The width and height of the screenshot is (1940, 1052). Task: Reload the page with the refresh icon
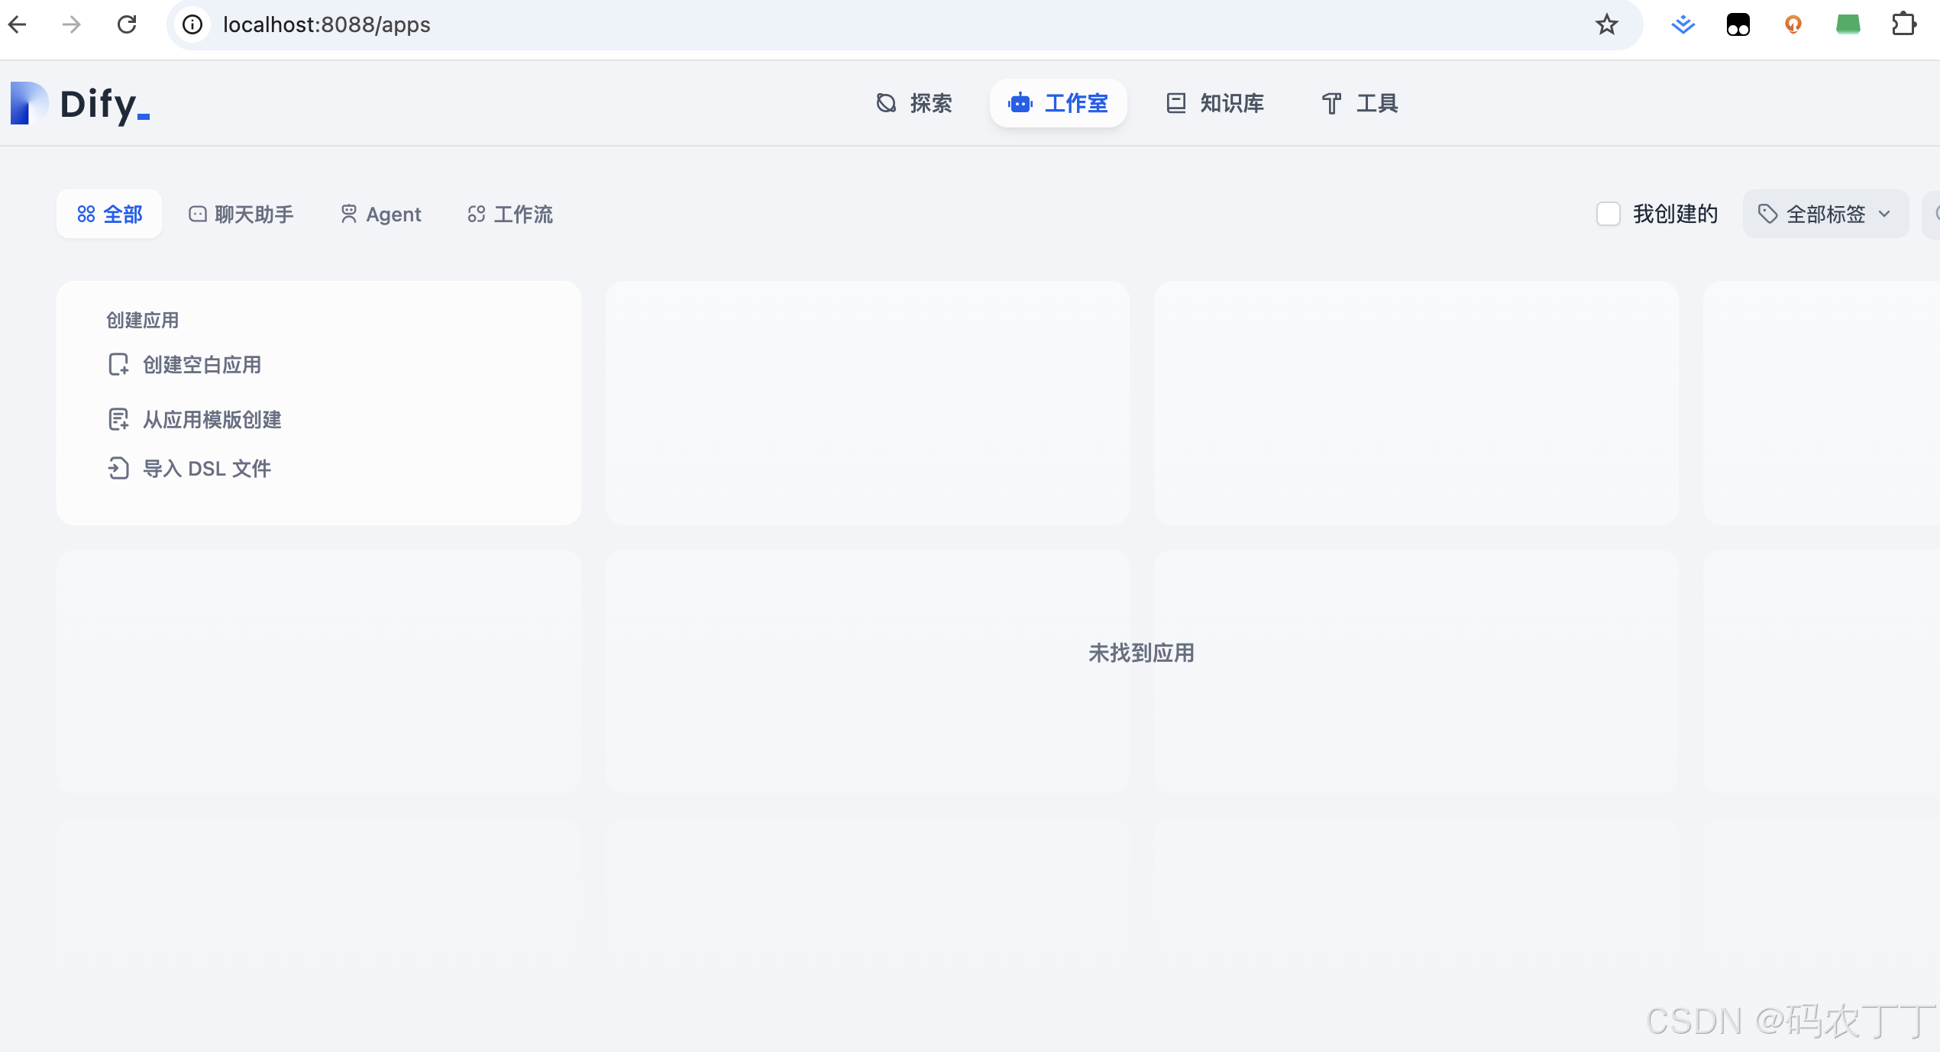pyautogui.click(x=127, y=24)
